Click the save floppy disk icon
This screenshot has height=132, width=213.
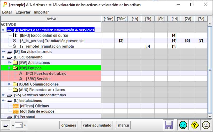click(169, 125)
